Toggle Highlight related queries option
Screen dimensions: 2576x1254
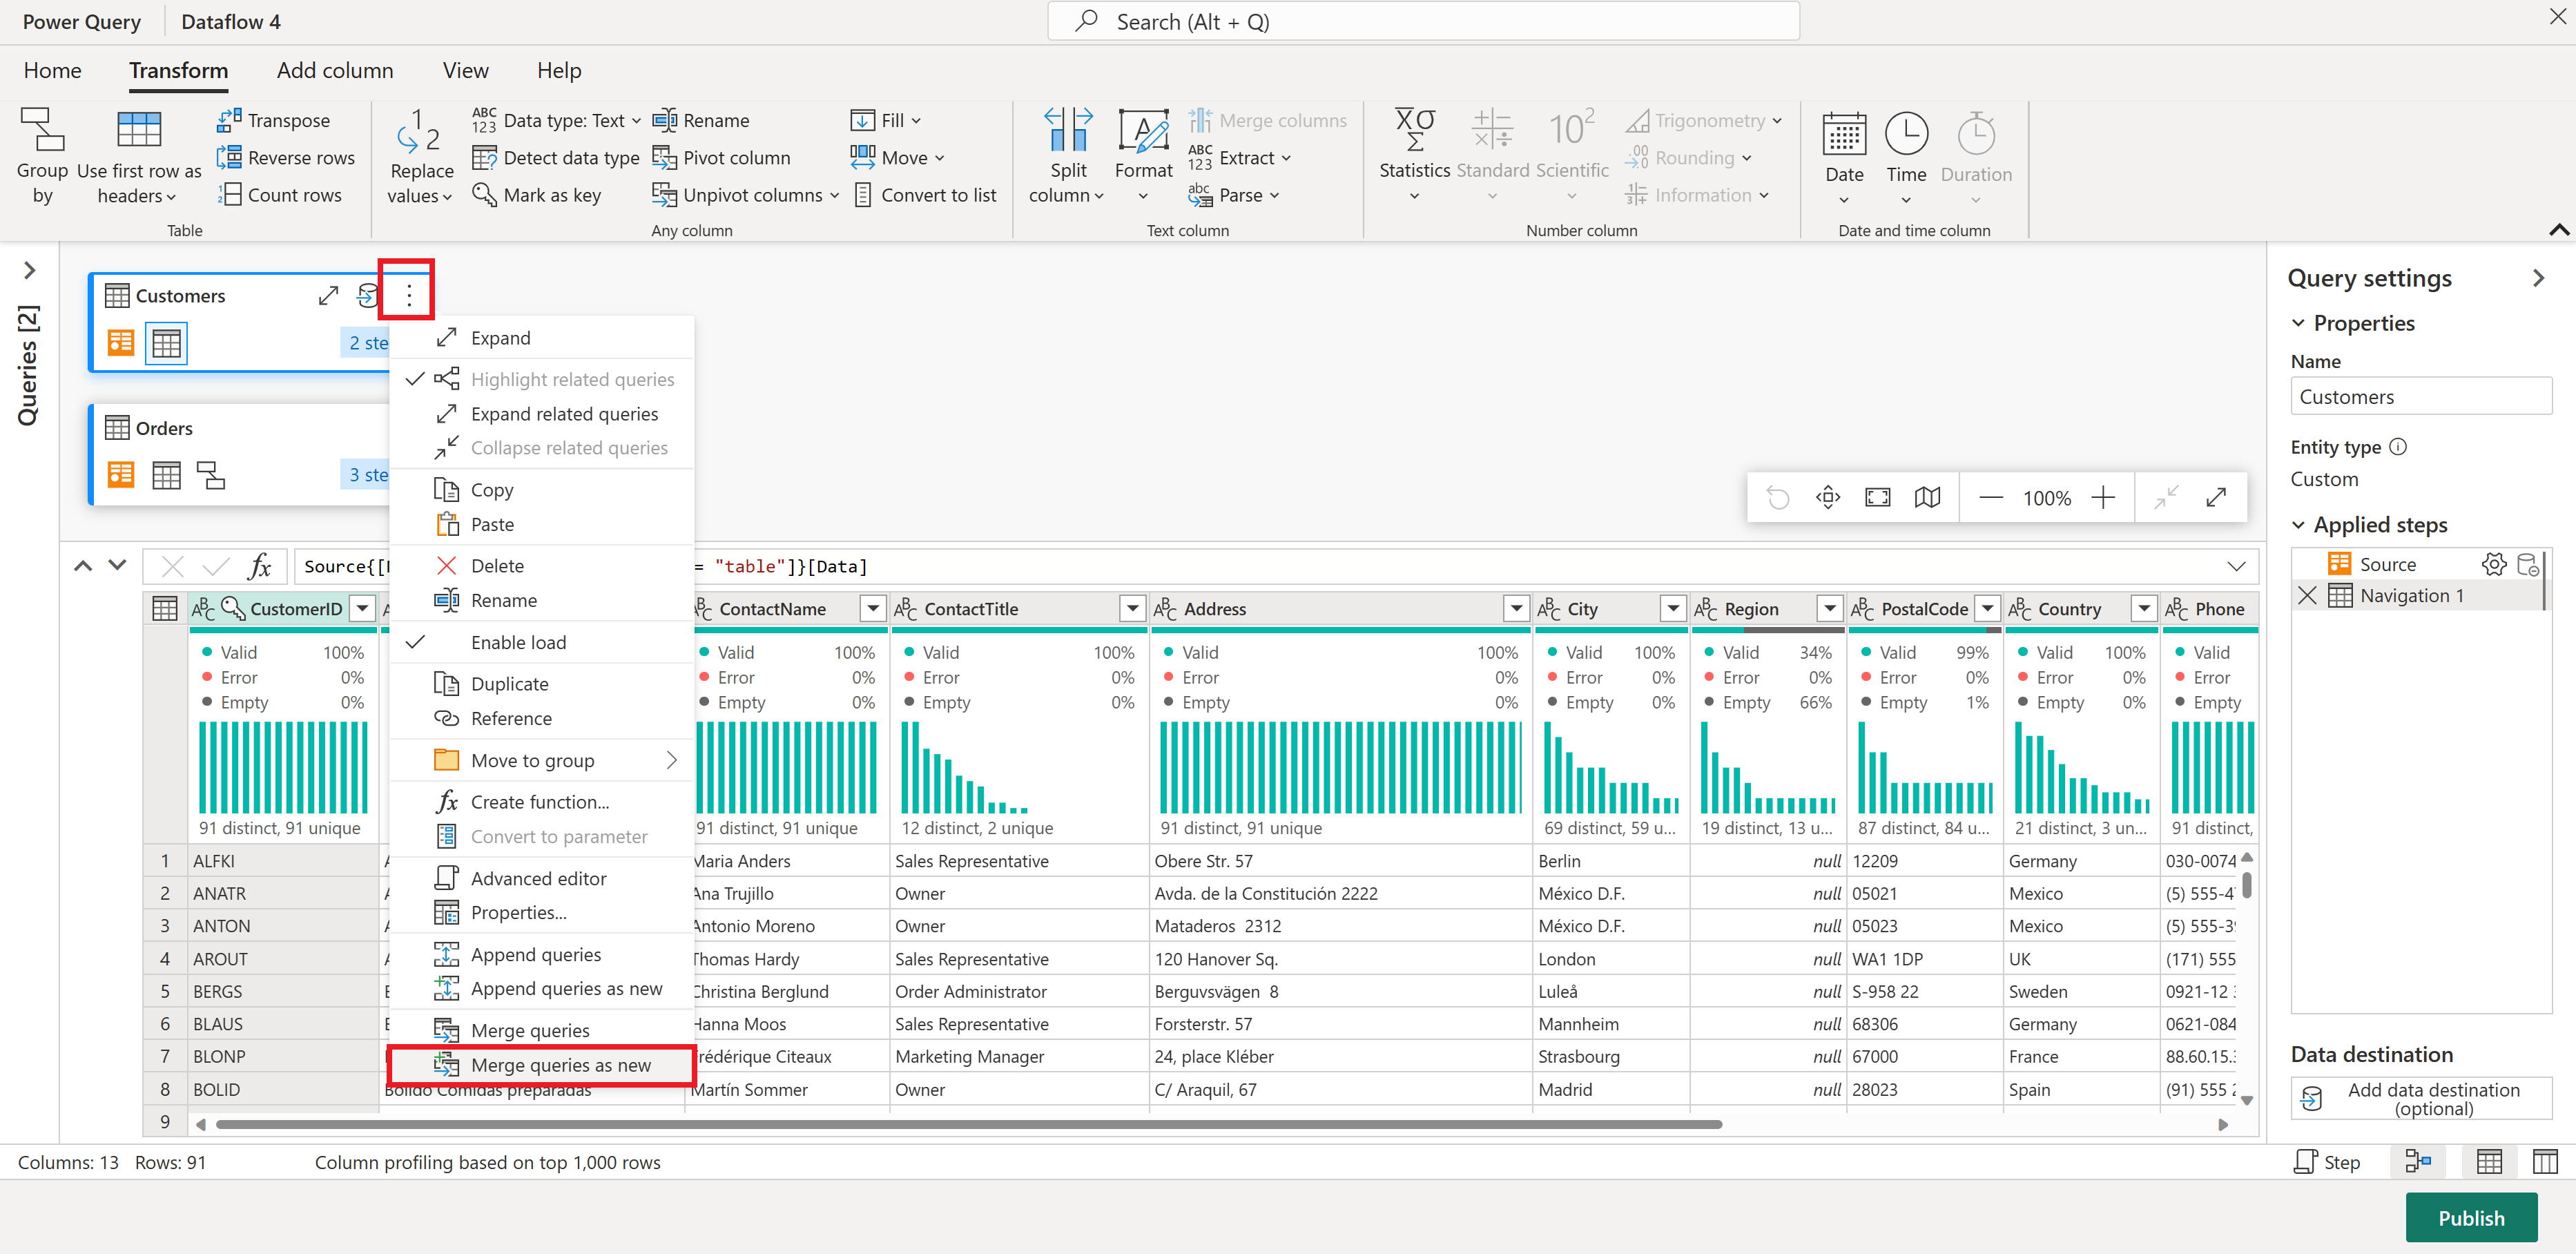(x=572, y=379)
